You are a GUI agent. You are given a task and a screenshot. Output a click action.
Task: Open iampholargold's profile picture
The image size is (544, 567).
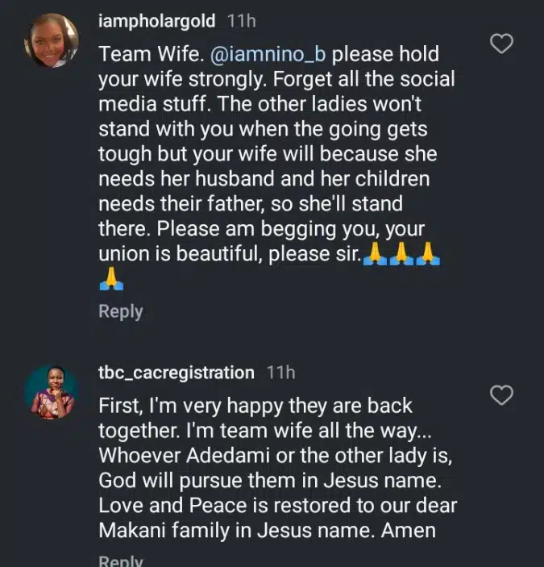click(x=53, y=40)
